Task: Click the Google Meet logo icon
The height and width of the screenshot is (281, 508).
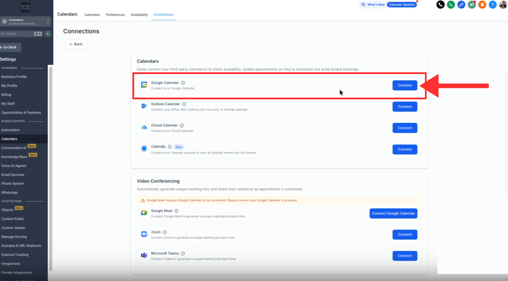Action: pyautogui.click(x=144, y=213)
